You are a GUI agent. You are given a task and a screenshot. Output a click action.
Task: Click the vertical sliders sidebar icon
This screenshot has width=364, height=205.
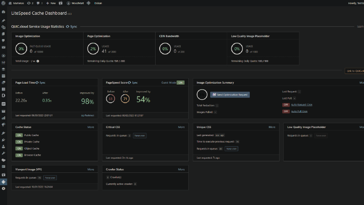coord(4,63)
